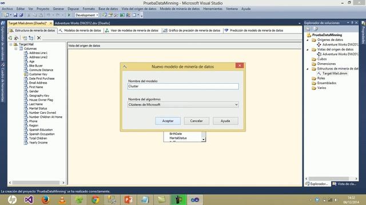Image resolution: width=366 pixels, height=205 pixels.
Task: Switch to Modelos de minería de datos tab
Action: 80,30
